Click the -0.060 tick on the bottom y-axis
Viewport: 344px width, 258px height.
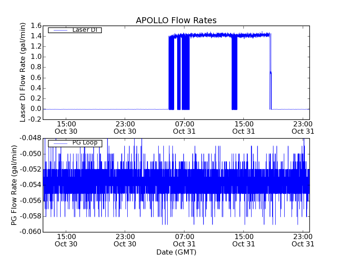pos(31,232)
